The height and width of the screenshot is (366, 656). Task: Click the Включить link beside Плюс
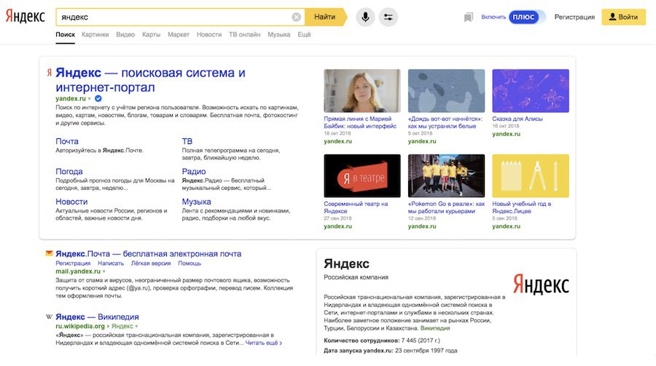[x=493, y=17]
